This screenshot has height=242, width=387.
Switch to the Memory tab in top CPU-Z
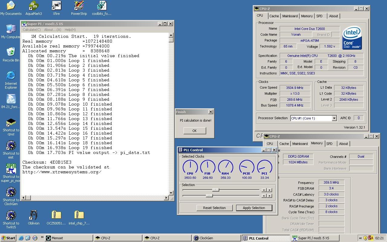point(307,16)
